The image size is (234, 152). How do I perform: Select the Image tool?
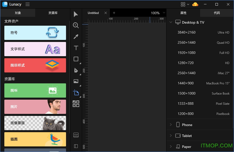point(76,81)
